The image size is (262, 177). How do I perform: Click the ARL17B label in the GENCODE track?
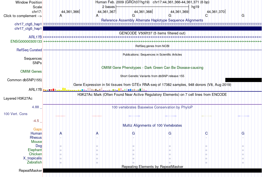click(x=35, y=37)
